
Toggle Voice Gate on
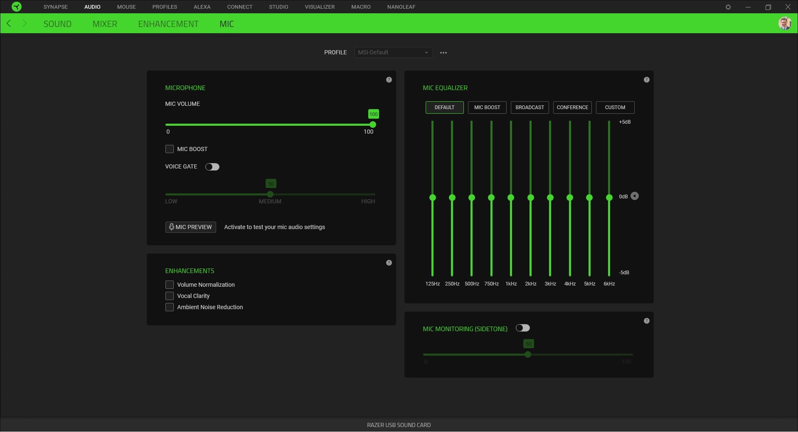[x=212, y=167]
